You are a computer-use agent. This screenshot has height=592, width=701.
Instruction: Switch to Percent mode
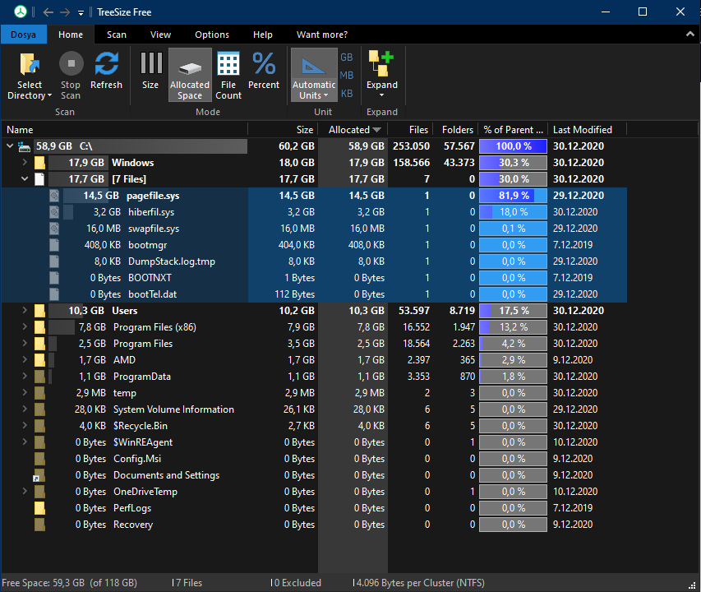(x=264, y=71)
